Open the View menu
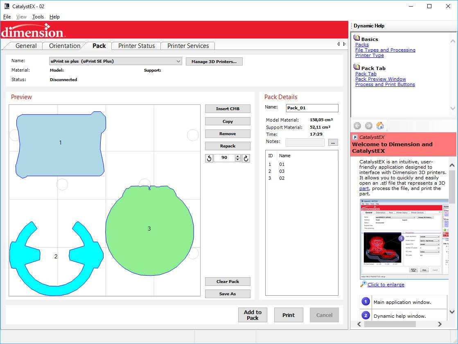The image size is (458, 344). pos(21,17)
